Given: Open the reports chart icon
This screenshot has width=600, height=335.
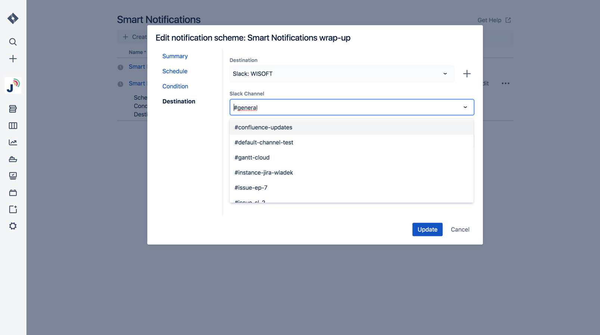Looking at the screenshot, I should coord(13,143).
